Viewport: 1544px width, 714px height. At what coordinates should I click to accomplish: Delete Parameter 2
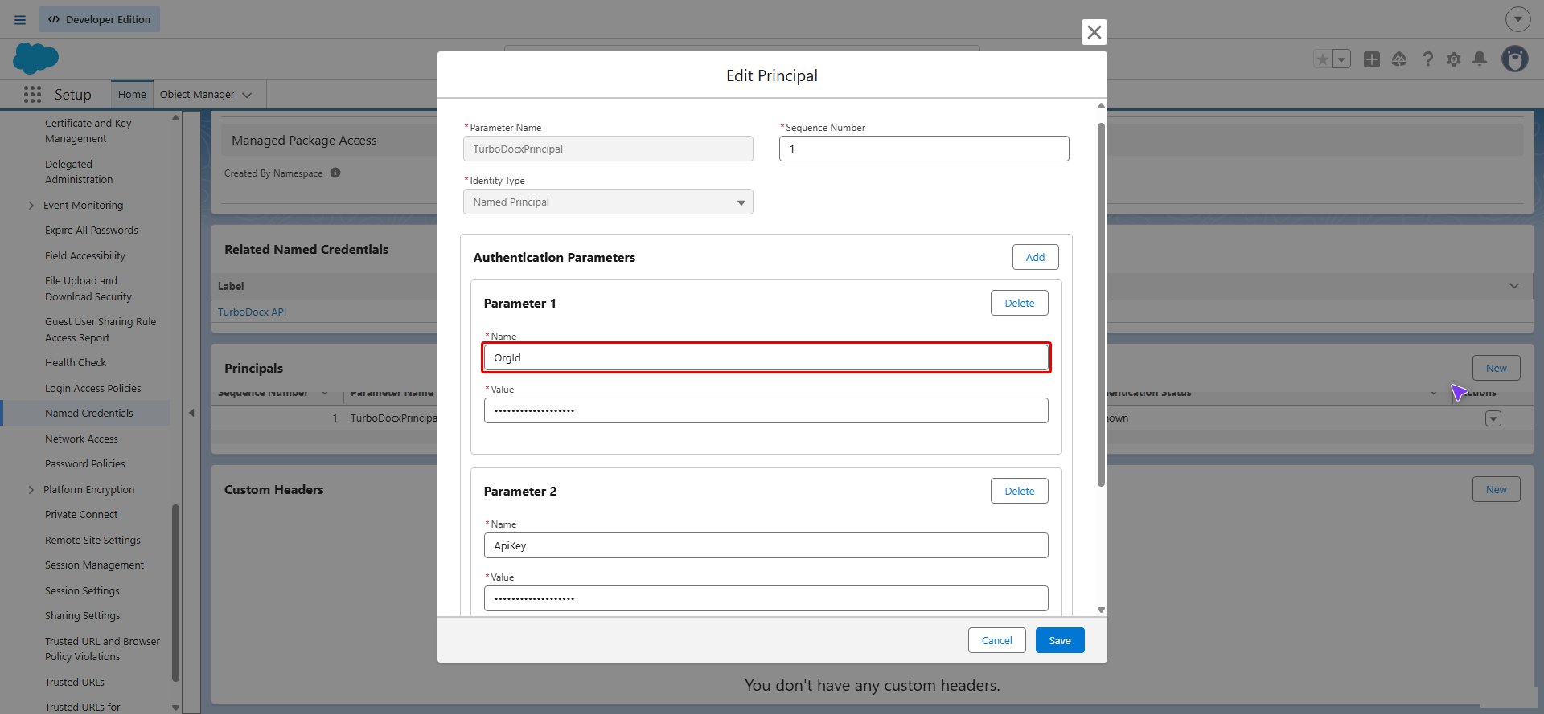point(1019,491)
